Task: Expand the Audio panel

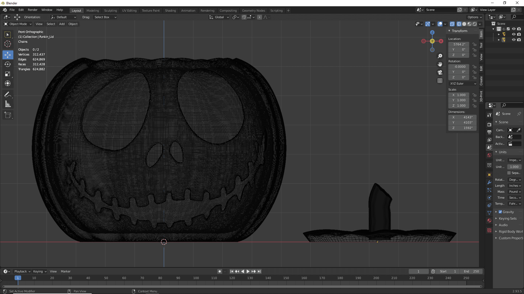Action: coord(503,225)
